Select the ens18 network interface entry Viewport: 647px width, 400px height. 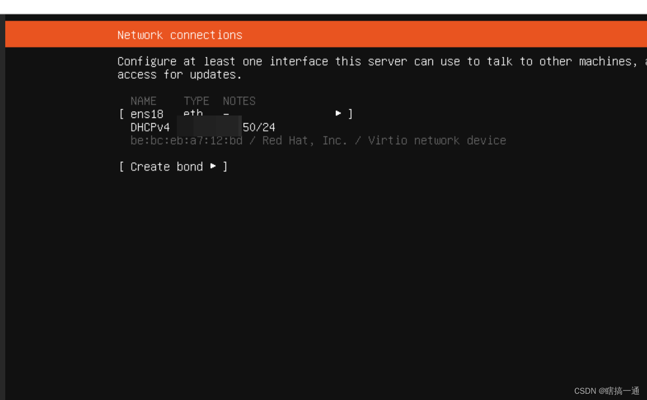[x=147, y=114]
